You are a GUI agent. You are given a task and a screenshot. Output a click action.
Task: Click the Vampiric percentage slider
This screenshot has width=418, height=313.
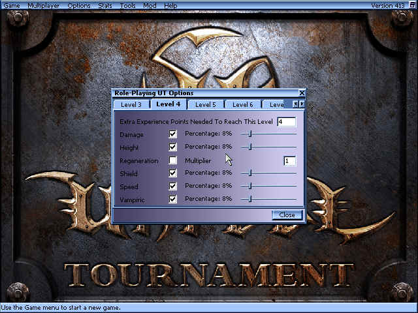[268, 199]
